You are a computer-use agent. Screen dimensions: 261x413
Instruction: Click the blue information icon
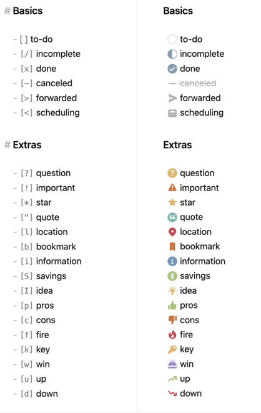pos(172,261)
